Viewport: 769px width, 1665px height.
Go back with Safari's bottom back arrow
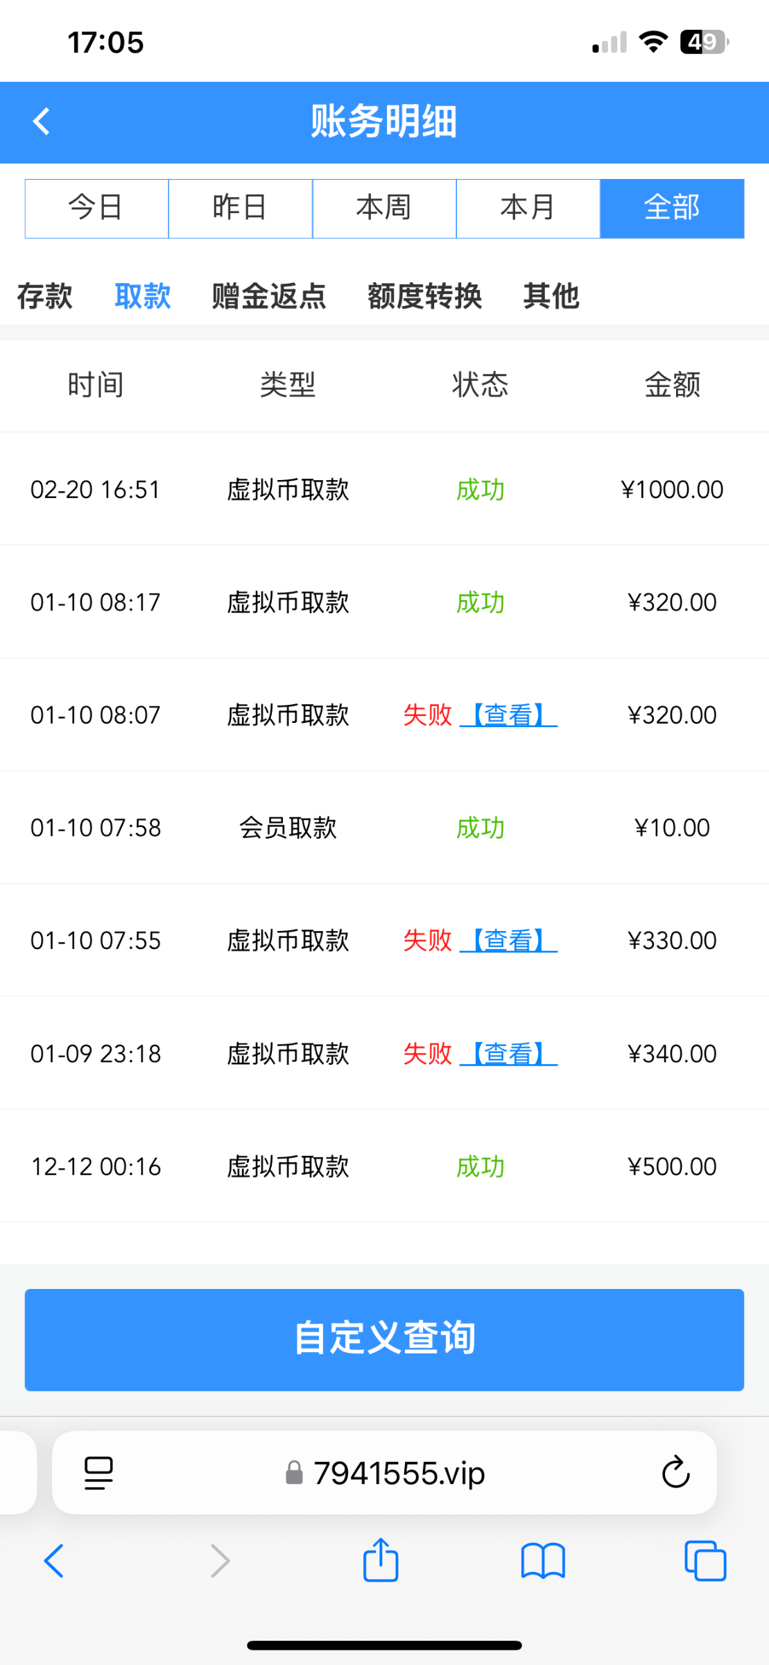(54, 1561)
